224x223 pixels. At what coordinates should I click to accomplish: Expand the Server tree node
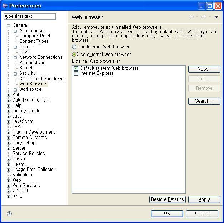(x=9, y=149)
